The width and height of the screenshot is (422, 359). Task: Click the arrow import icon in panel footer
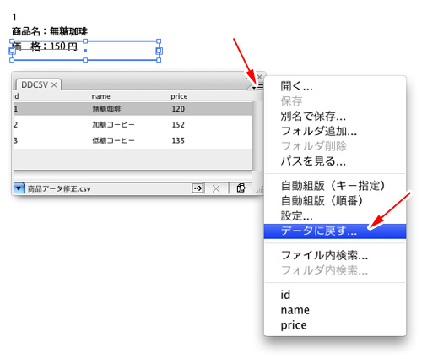[x=197, y=188]
